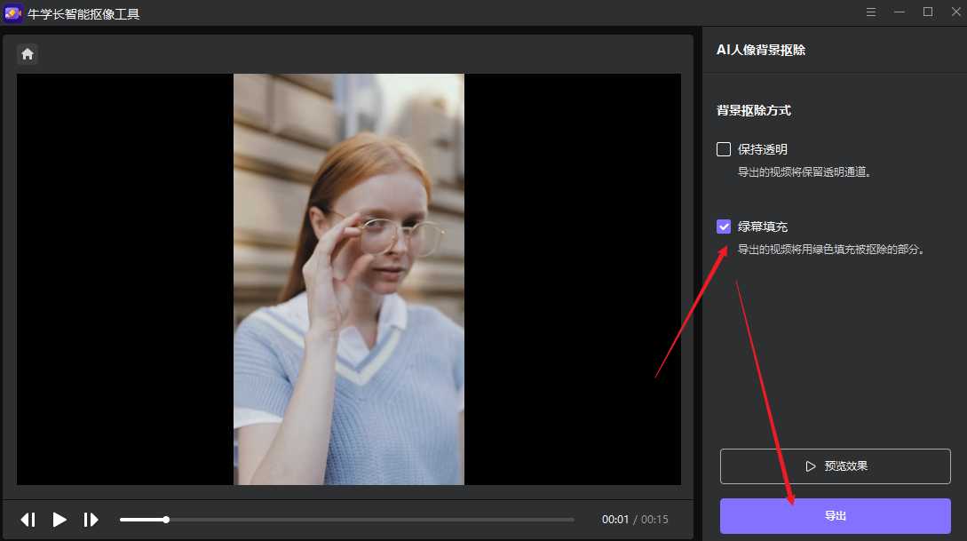Click the 绿幕填充 option label

pos(762,227)
